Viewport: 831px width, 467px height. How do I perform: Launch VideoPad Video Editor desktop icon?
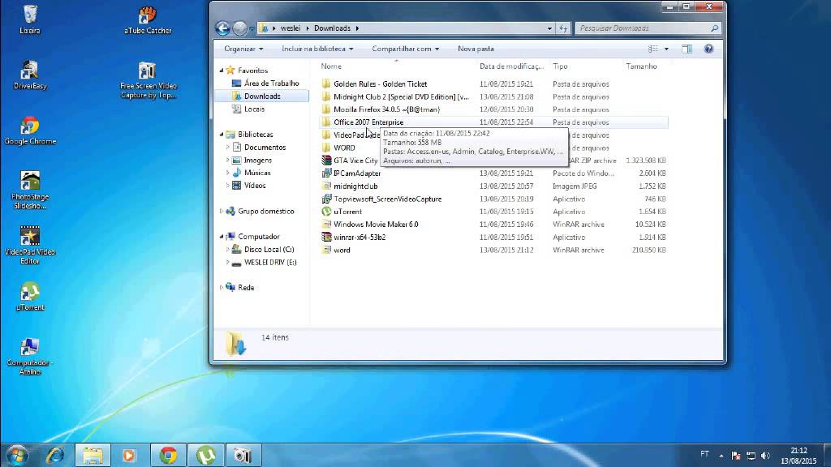pyautogui.click(x=30, y=245)
